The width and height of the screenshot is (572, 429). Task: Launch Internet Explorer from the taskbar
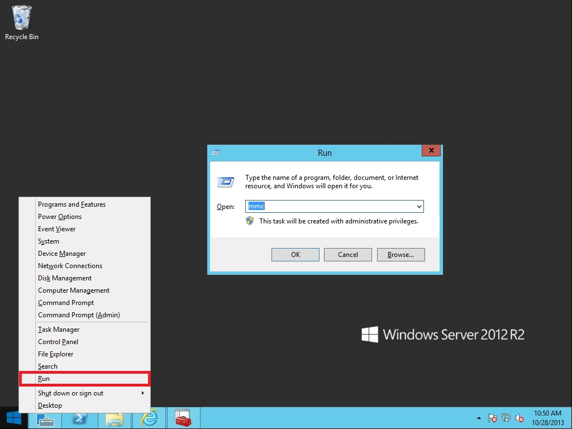pos(149,418)
